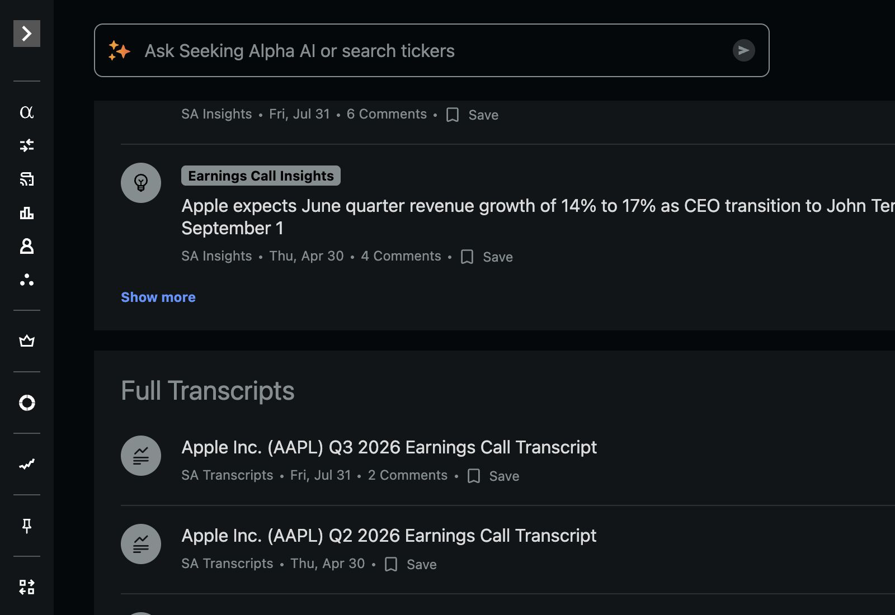Click Show more link
The image size is (895, 615).
coord(158,297)
